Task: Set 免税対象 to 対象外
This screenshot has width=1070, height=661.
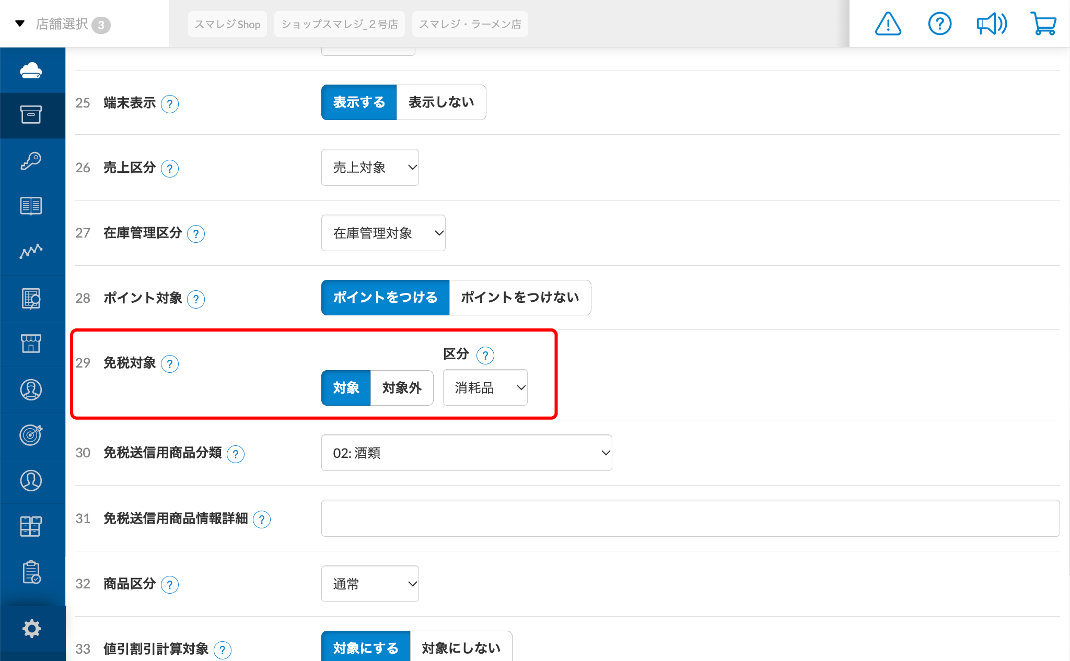Action: coord(402,388)
